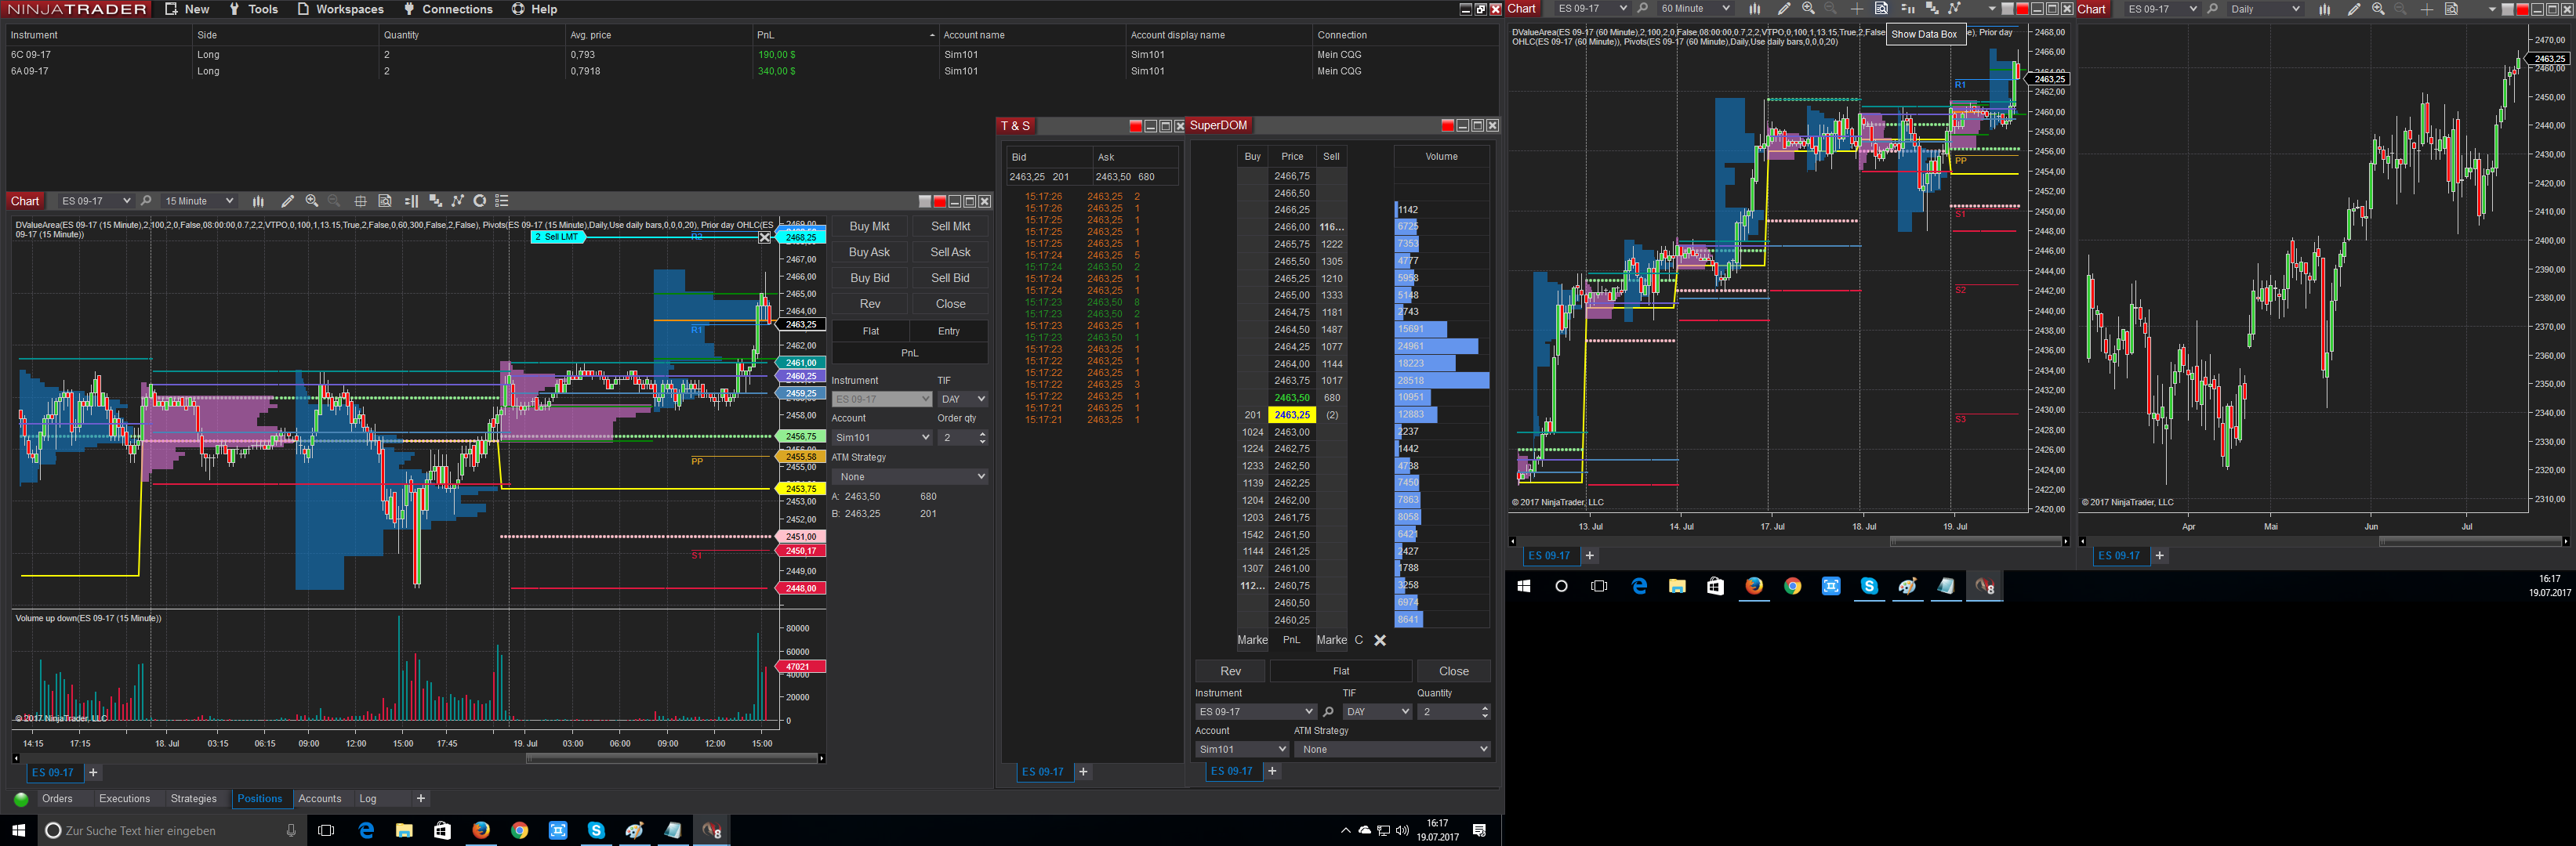Click SuperDOM price 2463,25 current row
Viewport: 2576px width, 846px height.
[1292, 414]
